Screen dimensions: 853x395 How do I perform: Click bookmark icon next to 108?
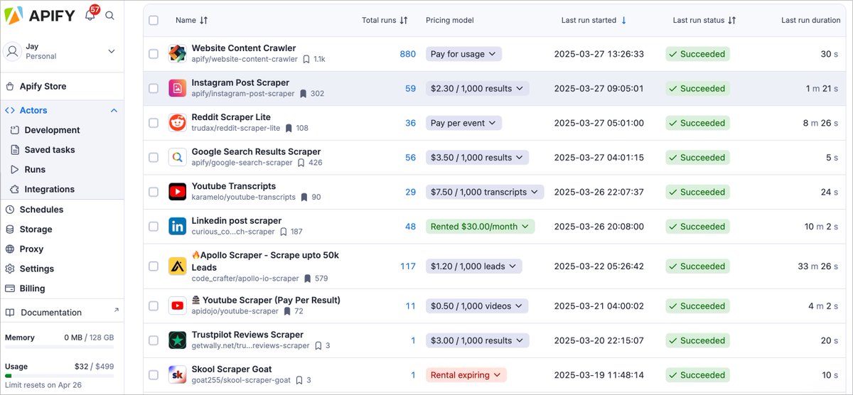click(289, 128)
